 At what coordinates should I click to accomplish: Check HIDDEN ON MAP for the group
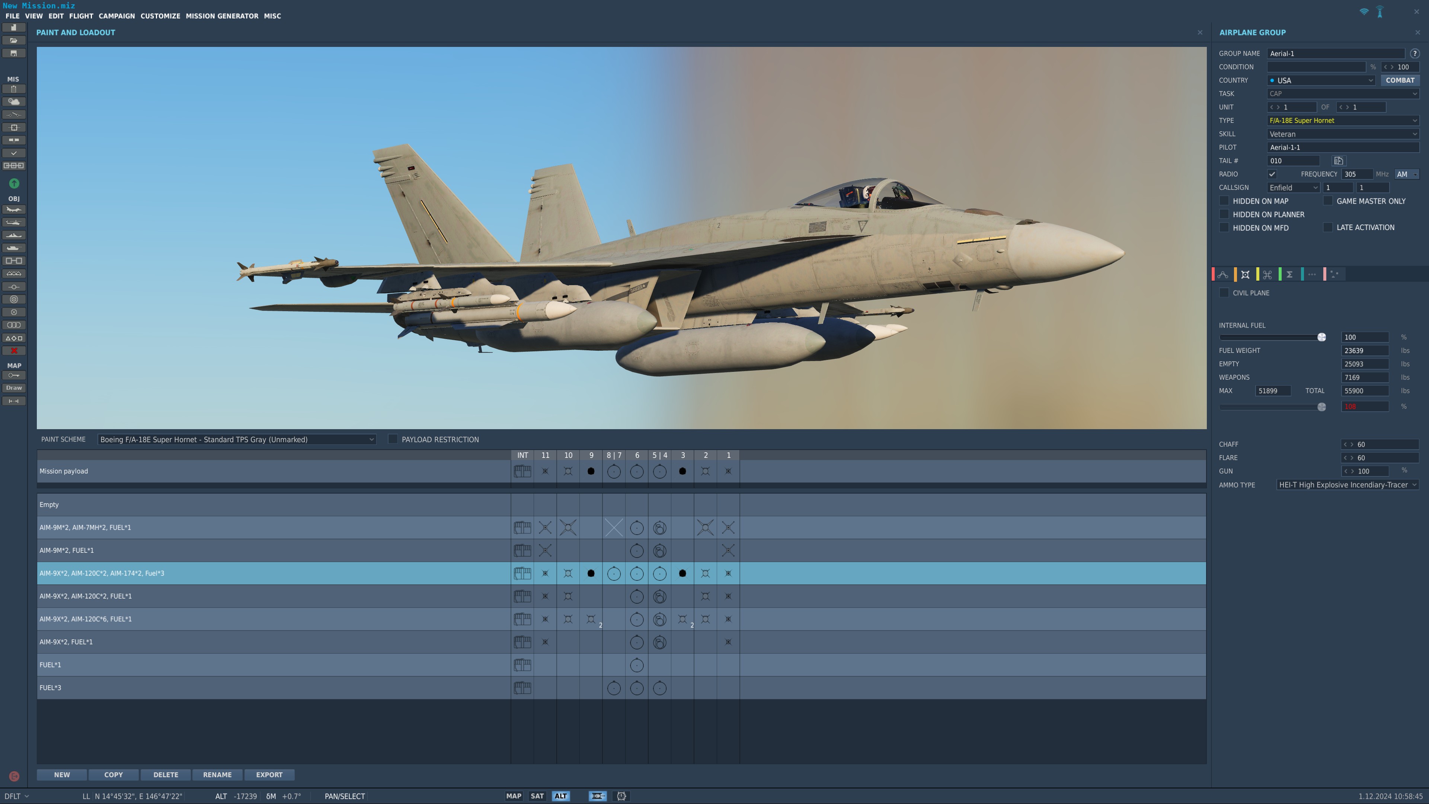point(1224,201)
